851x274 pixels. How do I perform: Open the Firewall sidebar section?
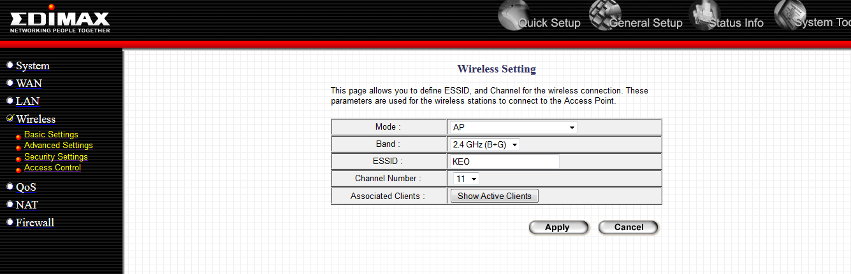34,223
